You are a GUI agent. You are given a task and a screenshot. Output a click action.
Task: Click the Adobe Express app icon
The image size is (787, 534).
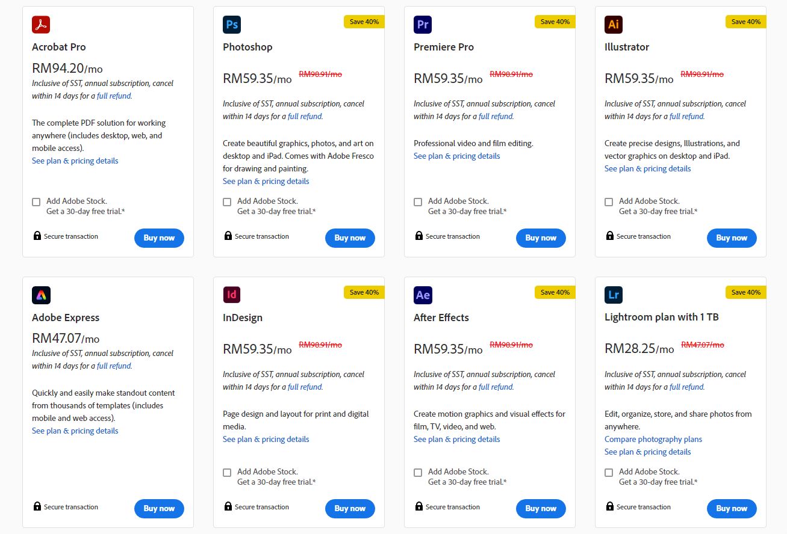(41, 295)
